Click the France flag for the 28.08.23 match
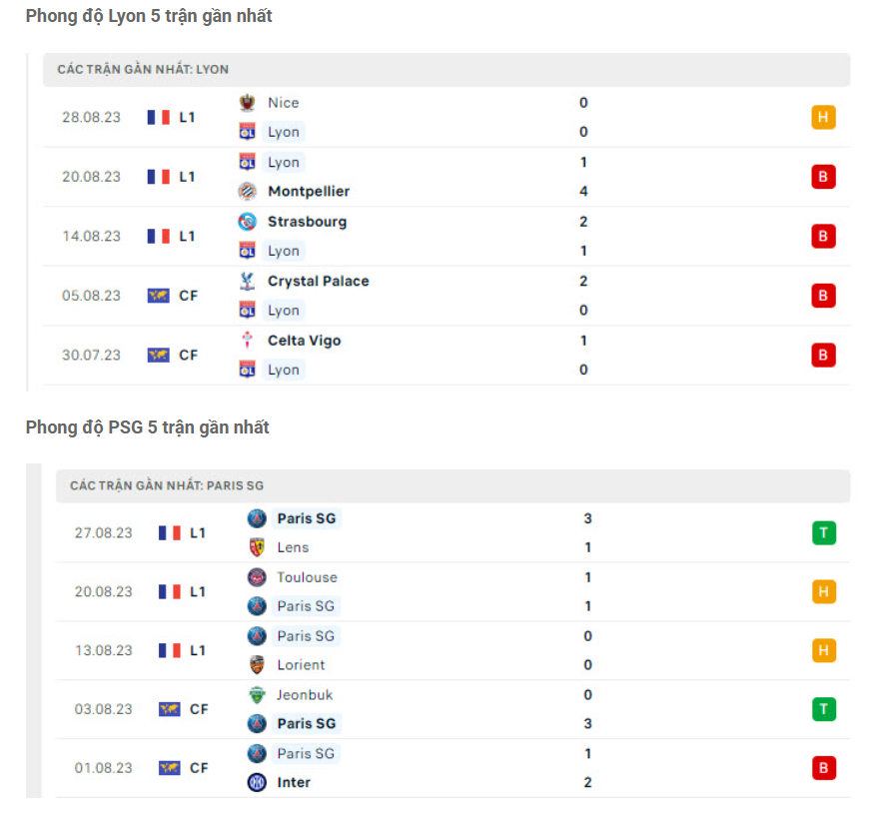 pyautogui.click(x=157, y=117)
